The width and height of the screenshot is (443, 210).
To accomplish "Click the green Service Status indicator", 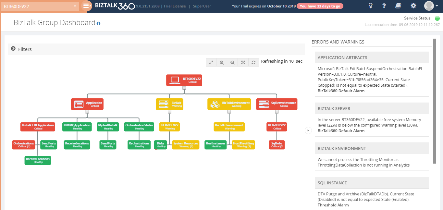I will coord(437,19).
